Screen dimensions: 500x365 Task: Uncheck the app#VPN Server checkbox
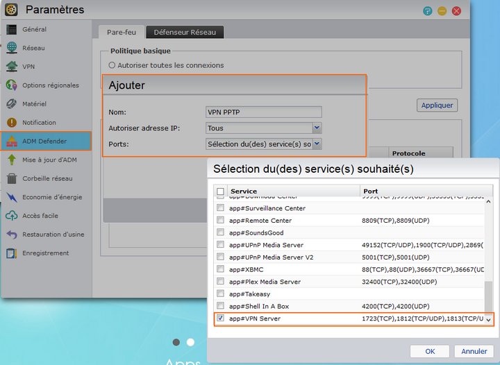[220, 319]
